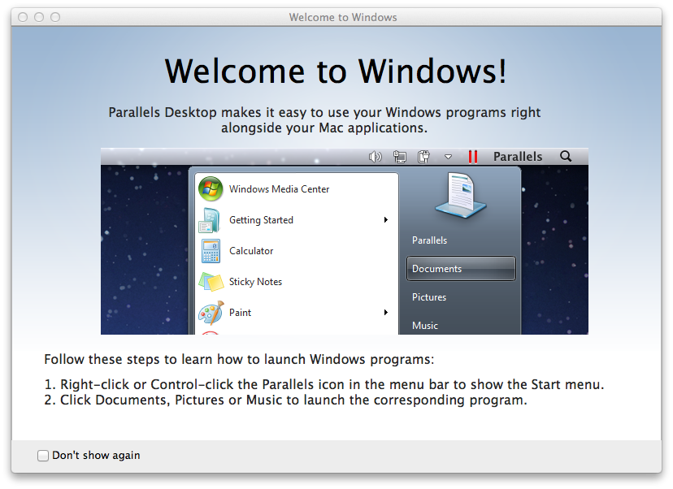Expand the Paint submenu arrow
This screenshot has width=673, height=489.
pos(386,312)
